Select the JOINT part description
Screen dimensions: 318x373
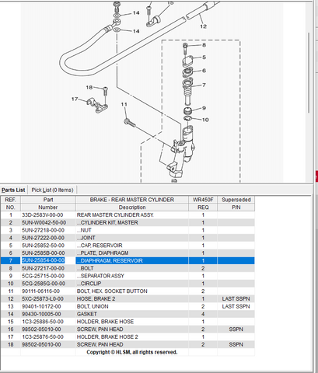pos(86,238)
